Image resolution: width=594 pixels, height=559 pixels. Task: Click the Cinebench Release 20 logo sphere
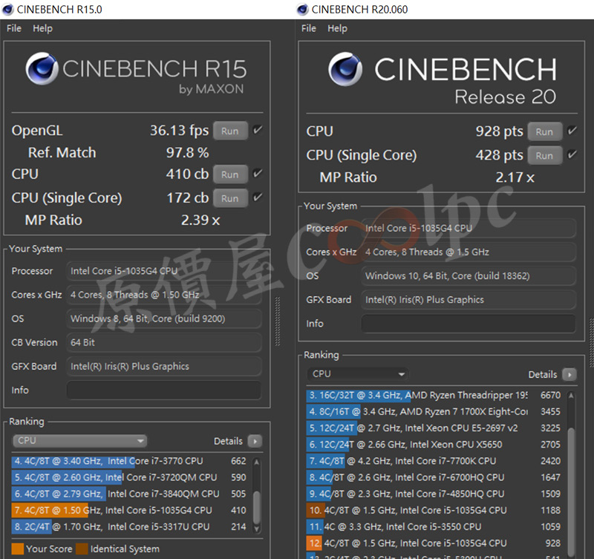click(x=345, y=69)
